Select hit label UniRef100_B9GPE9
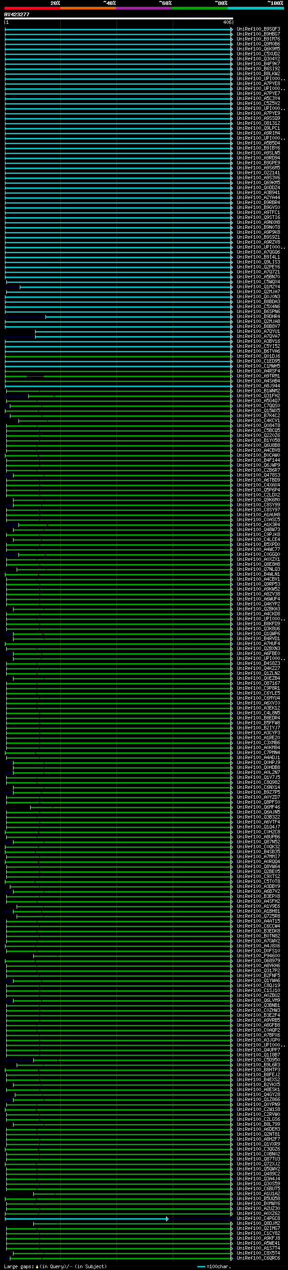 coord(258,163)
